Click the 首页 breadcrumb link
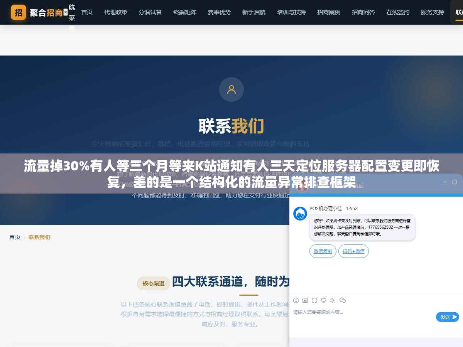Image resolution: width=463 pixels, height=347 pixels. tap(15, 237)
